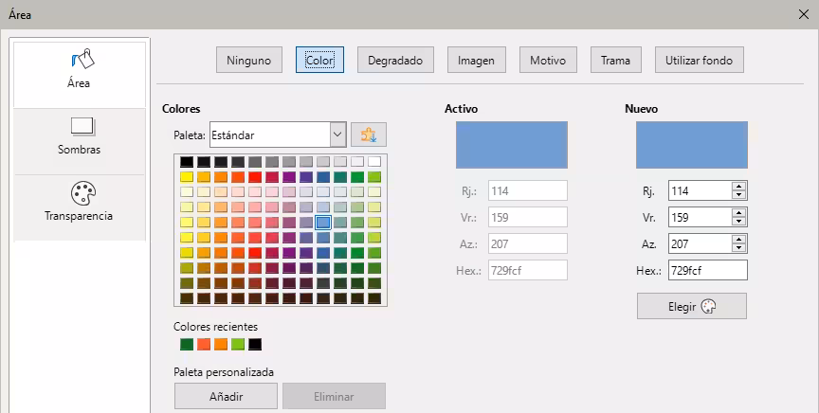Pick the dark green recent color

(x=187, y=345)
